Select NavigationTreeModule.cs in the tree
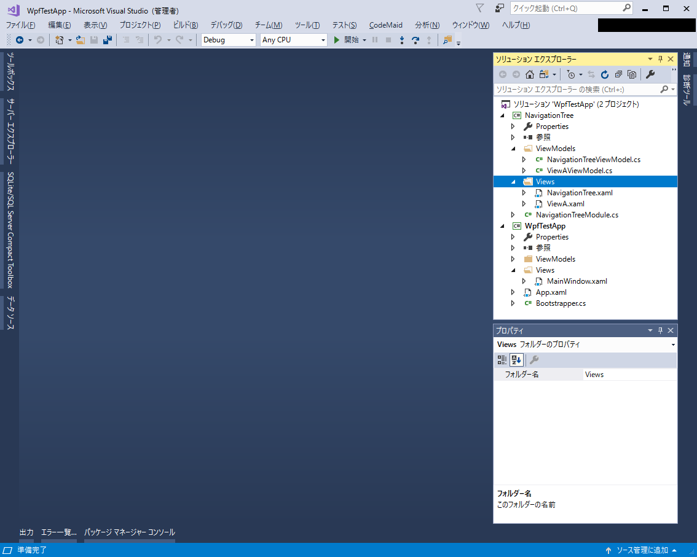 point(577,215)
